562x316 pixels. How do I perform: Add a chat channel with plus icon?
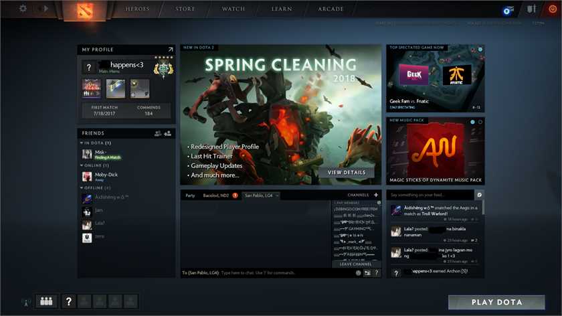(x=376, y=195)
